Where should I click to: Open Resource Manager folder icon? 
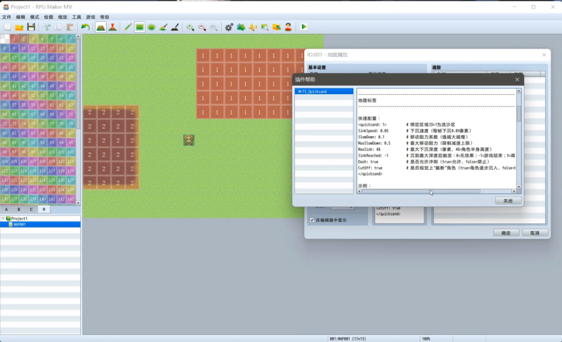[276, 27]
